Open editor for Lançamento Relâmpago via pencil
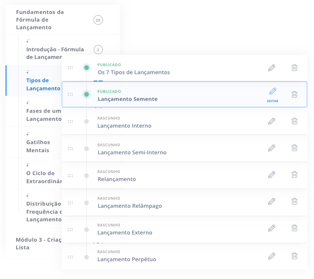Viewport: 314px width, 279px height. coord(272,201)
